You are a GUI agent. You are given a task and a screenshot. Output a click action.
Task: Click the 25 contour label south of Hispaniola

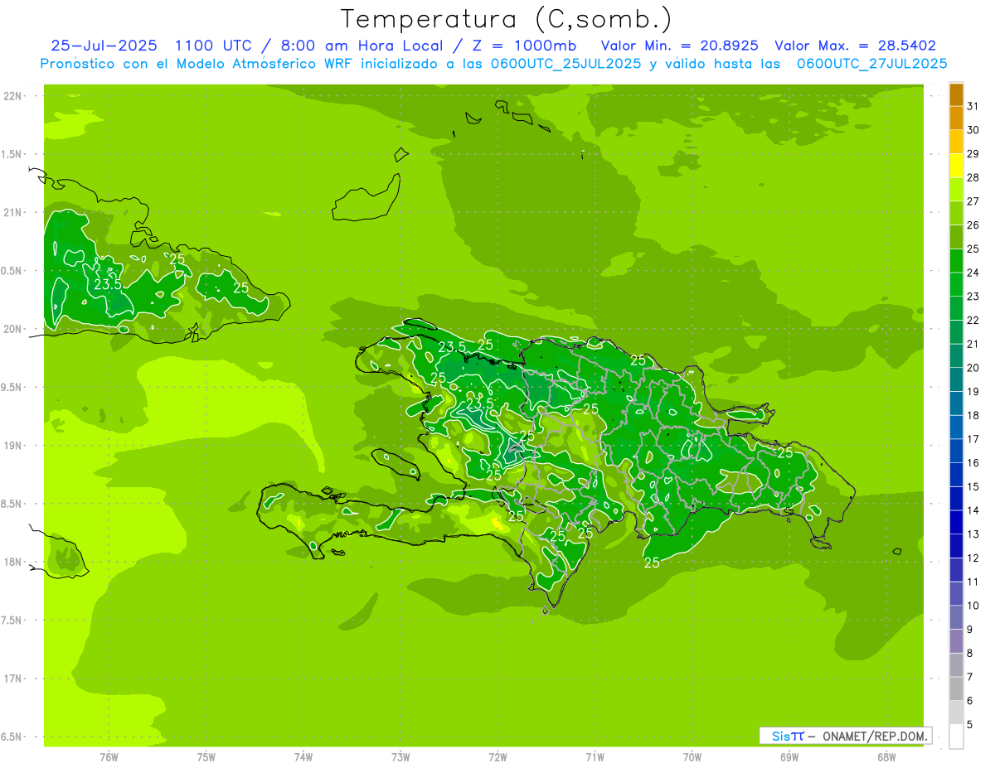coord(652,563)
